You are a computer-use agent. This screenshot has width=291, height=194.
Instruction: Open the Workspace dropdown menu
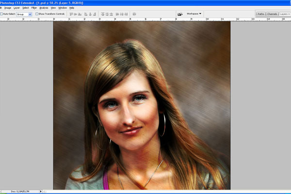[x=194, y=14]
